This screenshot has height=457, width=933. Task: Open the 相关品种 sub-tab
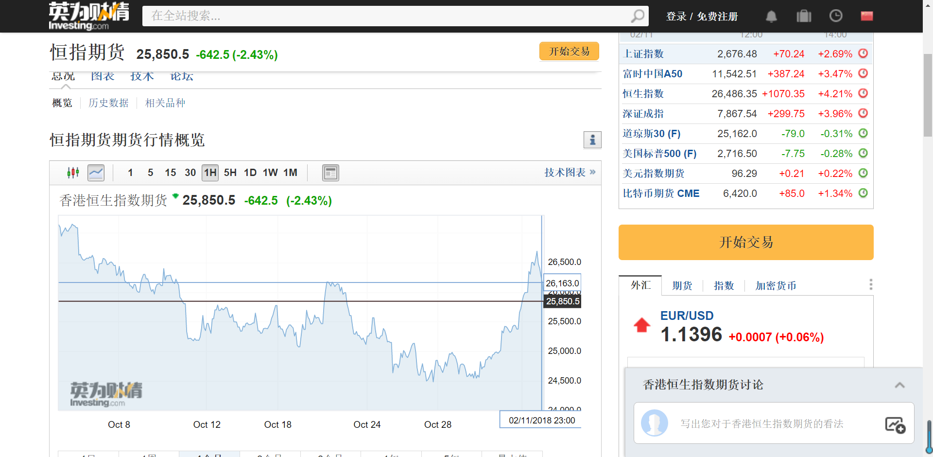coord(165,103)
